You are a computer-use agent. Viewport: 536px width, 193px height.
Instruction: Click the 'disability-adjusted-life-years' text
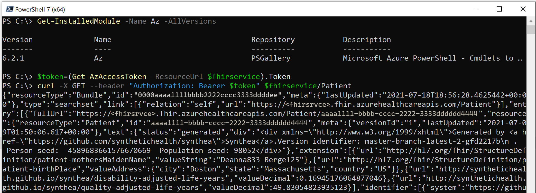pos(160,178)
